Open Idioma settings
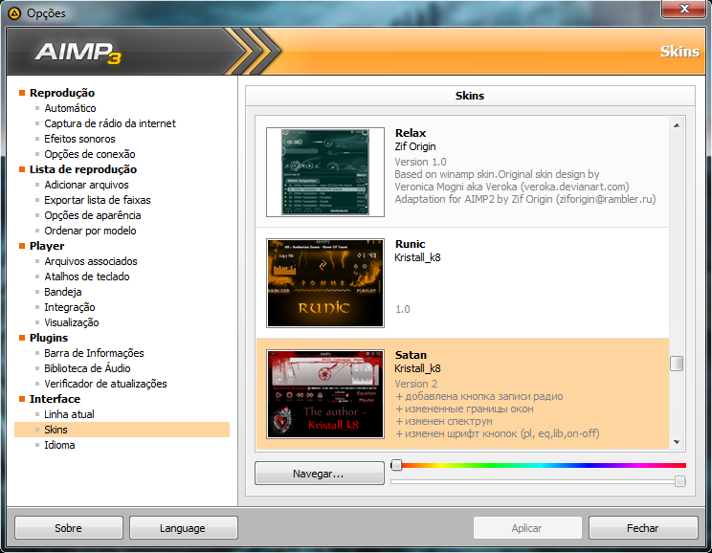Screen dimensions: 712x553 point(59,446)
